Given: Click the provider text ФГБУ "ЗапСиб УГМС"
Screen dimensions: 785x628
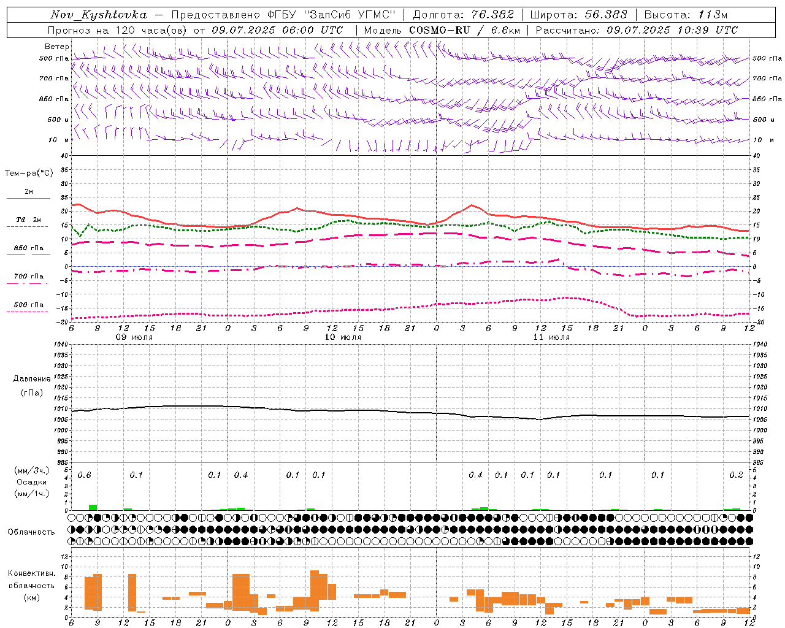Looking at the screenshot, I should [x=332, y=15].
